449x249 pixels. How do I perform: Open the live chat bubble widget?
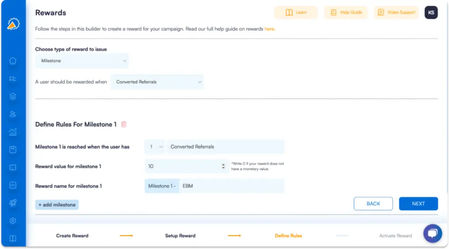tap(432, 233)
